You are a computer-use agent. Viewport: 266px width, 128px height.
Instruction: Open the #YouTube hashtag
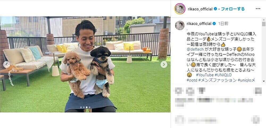tap(205, 75)
